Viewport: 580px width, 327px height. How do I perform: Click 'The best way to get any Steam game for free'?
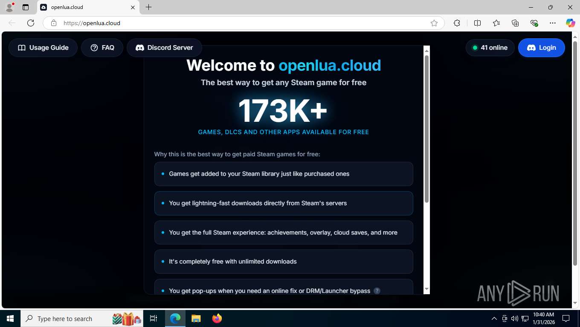click(x=284, y=83)
